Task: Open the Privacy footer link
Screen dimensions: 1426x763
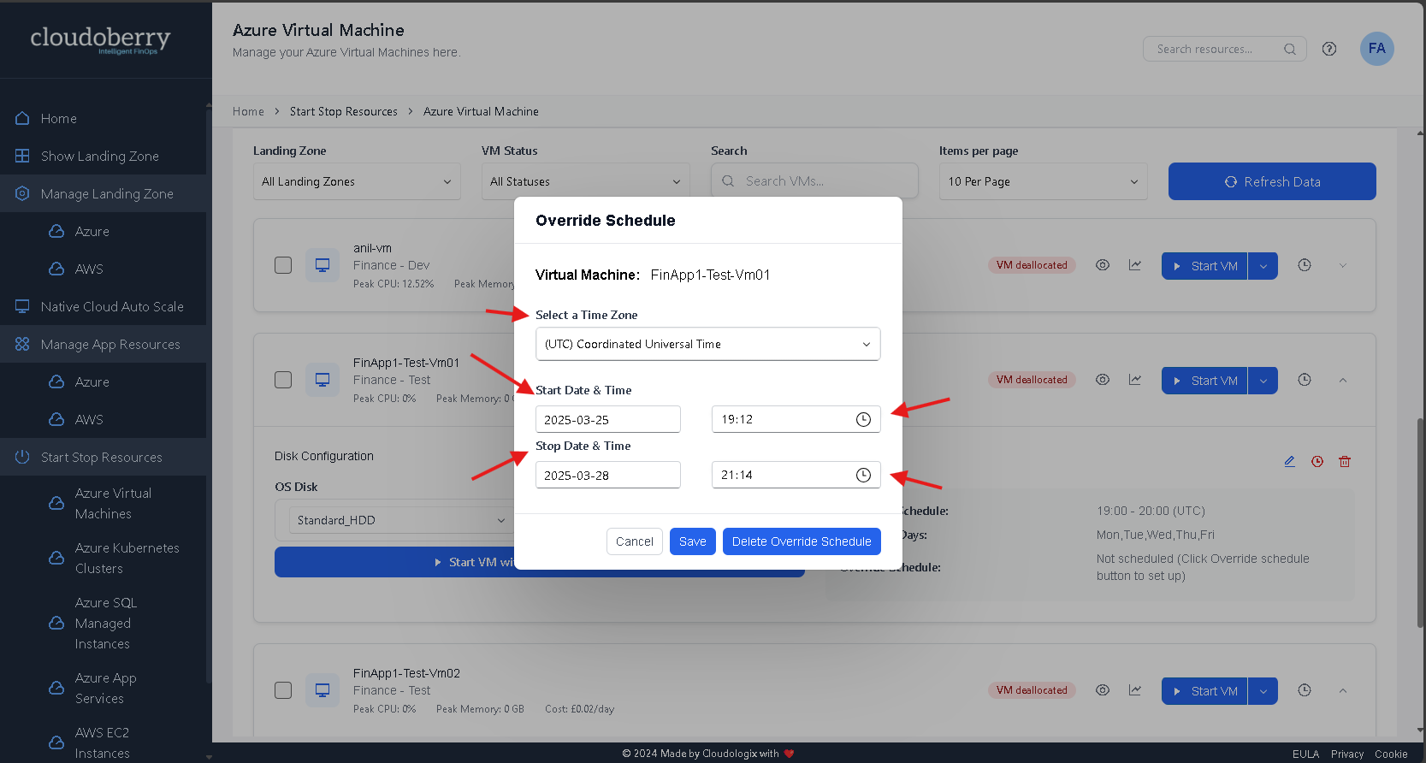Action: click(x=1347, y=754)
